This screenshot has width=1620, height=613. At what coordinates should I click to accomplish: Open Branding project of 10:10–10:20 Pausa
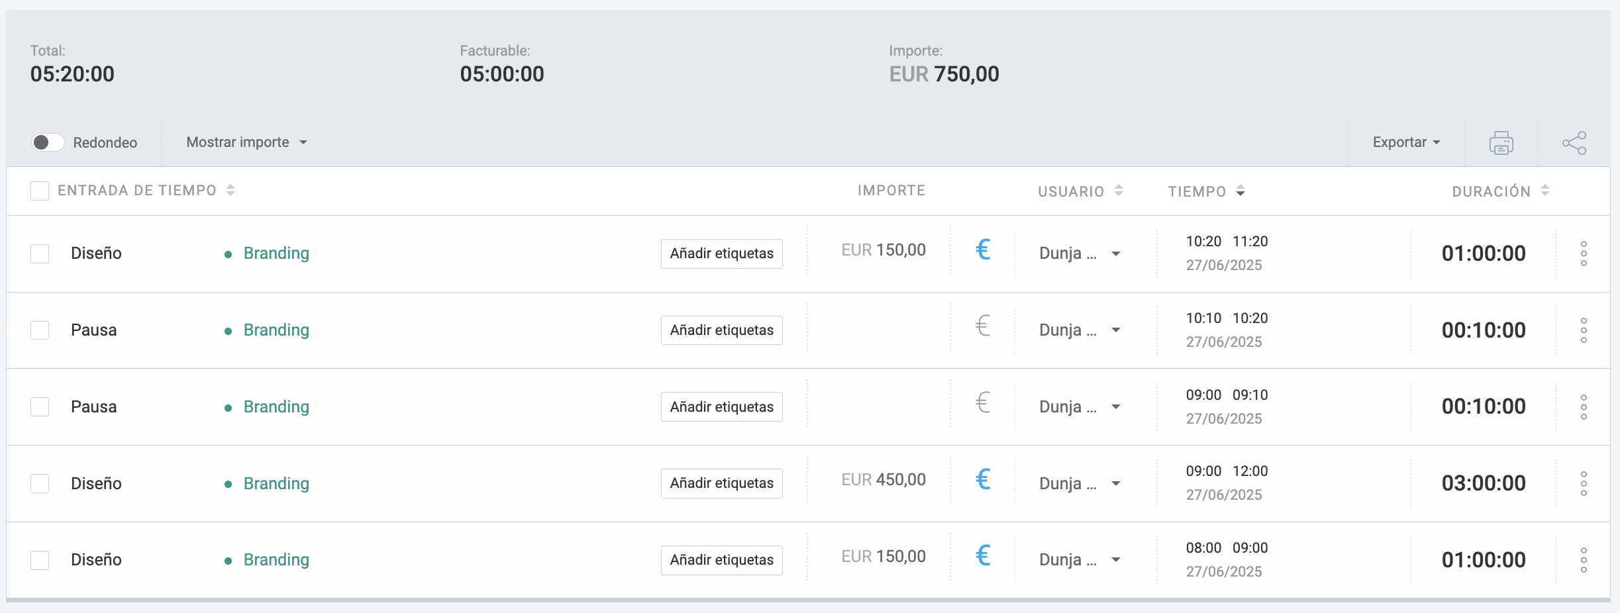[x=276, y=330]
